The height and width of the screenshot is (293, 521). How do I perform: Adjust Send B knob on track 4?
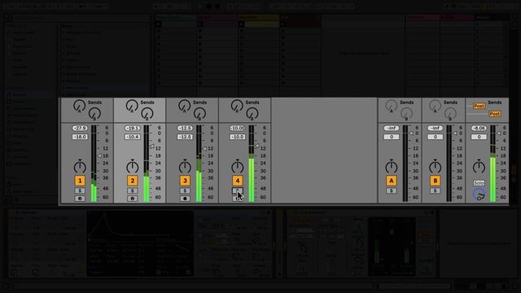pos(252,114)
